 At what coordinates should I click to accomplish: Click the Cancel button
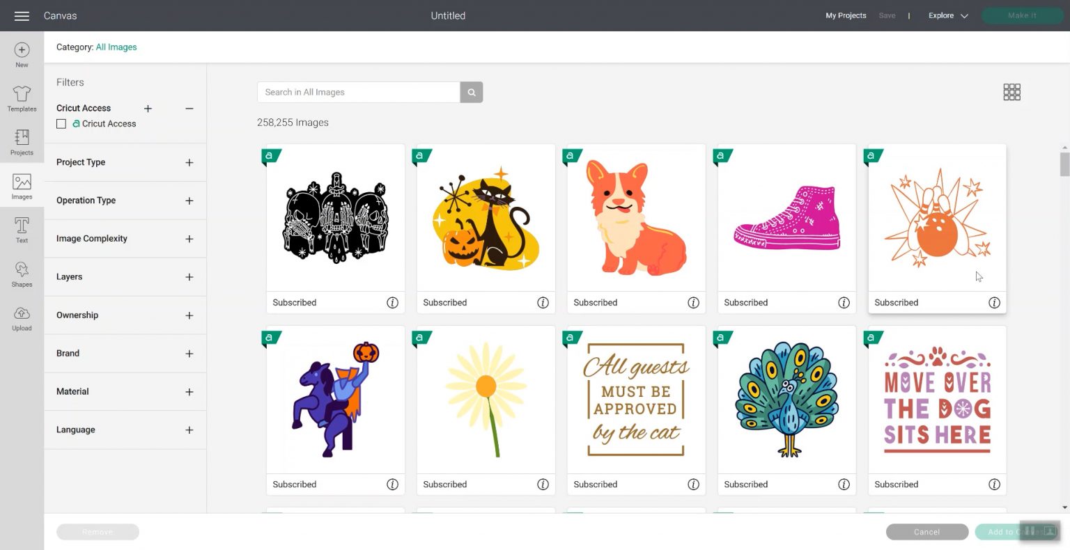point(926,532)
